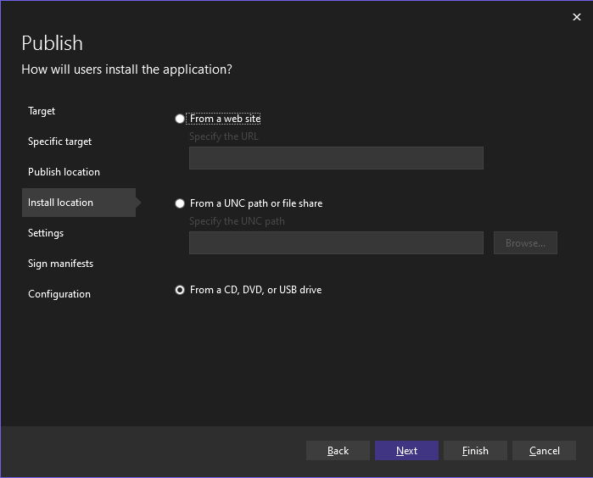Click the 'Specify the UNC path' label
Image resolution: width=593 pixels, height=478 pixels.
coord(237,221)
